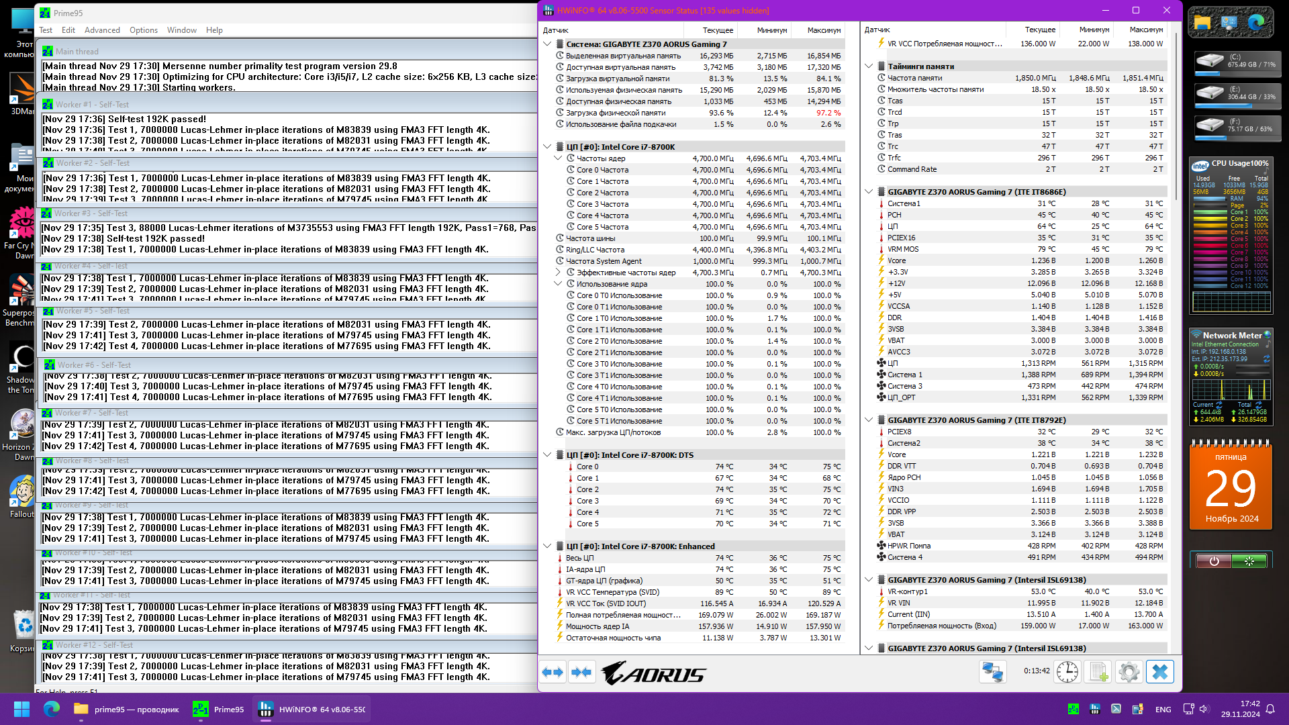Click the calendar gadget showing 29

point(1231,487)
